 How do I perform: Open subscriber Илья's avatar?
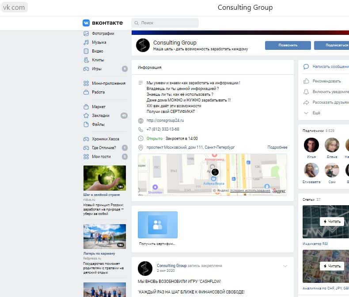tap(311, 145)
